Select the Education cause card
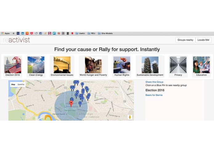The image size is (214, 152). [201, 66]
